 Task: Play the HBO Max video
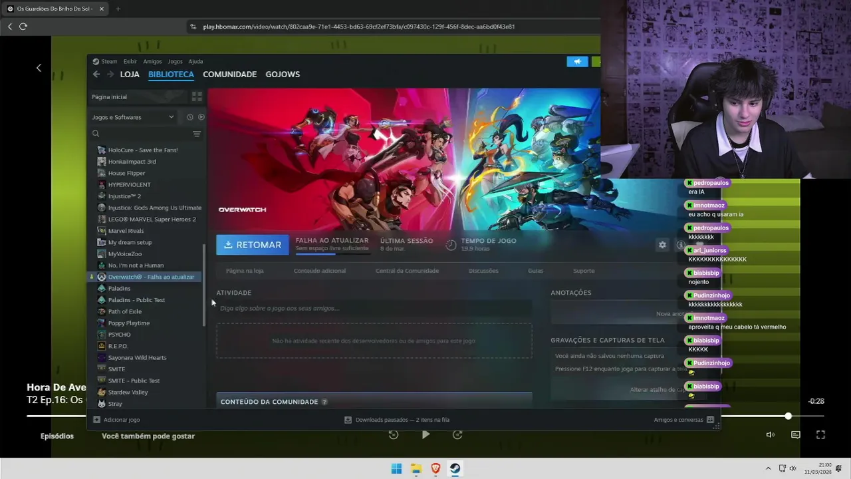(x=425, y=434)
